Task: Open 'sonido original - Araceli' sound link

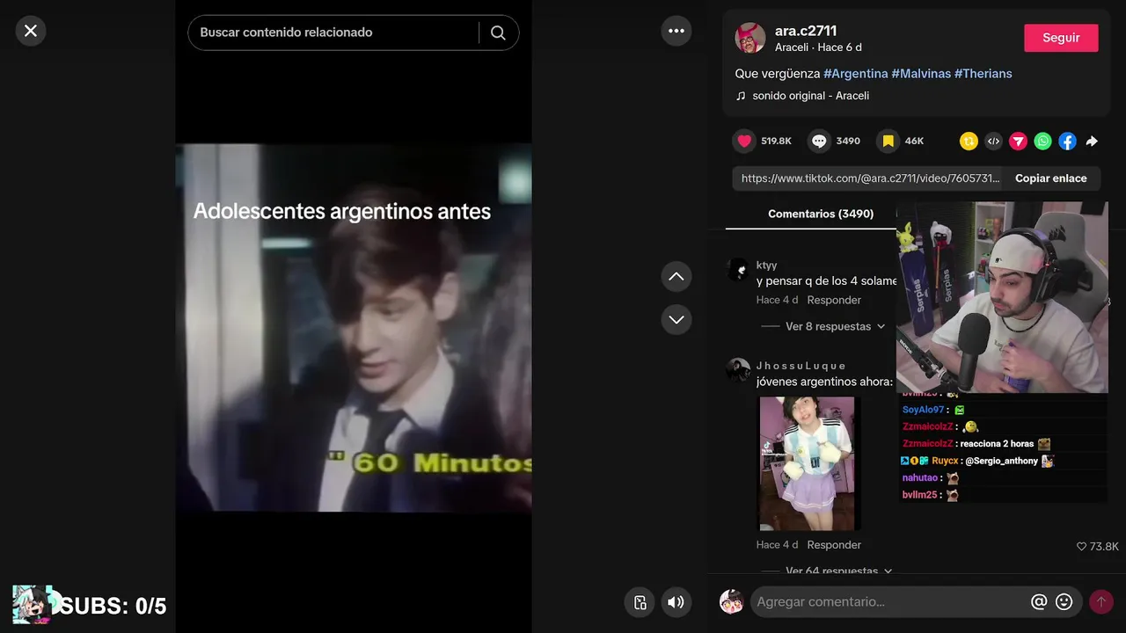Action: (x=810, y=96)
